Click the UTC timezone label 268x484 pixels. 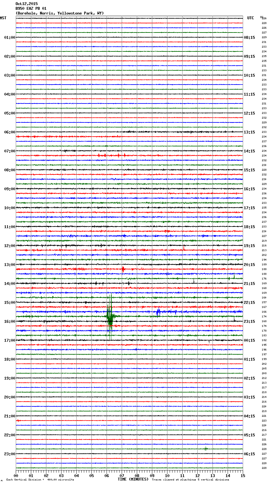pos(251,18)
